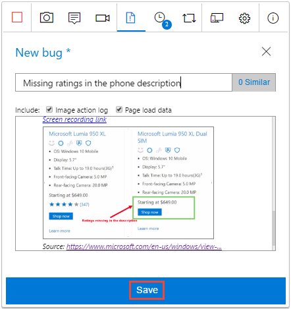The width and height of the screenshot is (291, 309).
Task: Start screen recording with the video camera icon
Action: tap(103, 18)
